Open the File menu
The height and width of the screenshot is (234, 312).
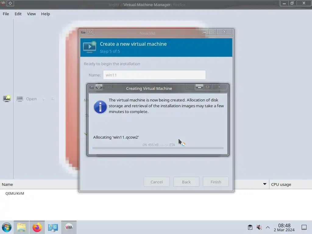point(6,14)
